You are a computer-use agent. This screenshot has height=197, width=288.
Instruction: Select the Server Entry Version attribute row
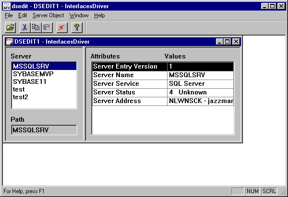pos(163,67)
